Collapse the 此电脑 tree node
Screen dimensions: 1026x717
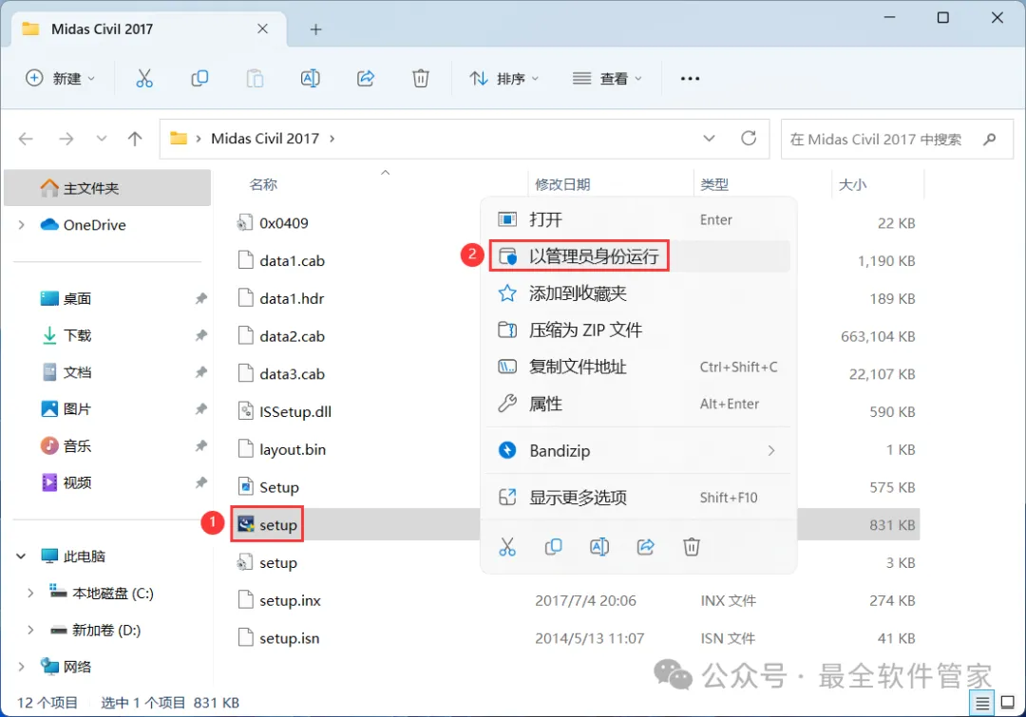coord(21,557)
